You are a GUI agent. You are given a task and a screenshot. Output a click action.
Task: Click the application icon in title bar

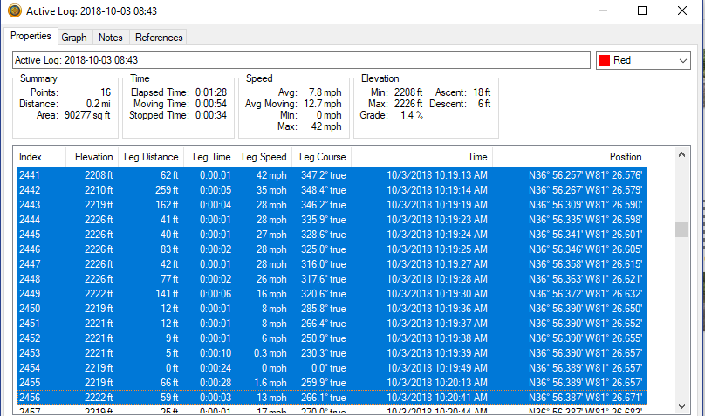(x=15, y=10)
